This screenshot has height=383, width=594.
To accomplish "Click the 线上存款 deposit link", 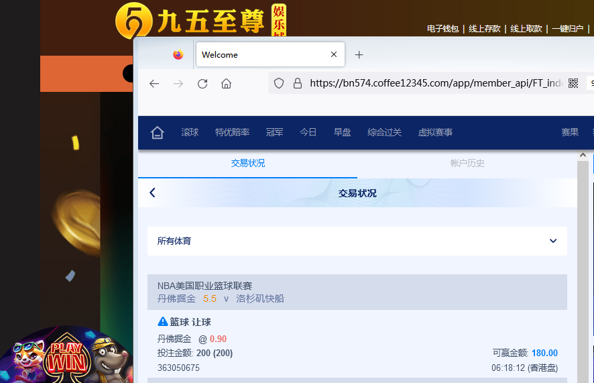I will tap(485, 29).
